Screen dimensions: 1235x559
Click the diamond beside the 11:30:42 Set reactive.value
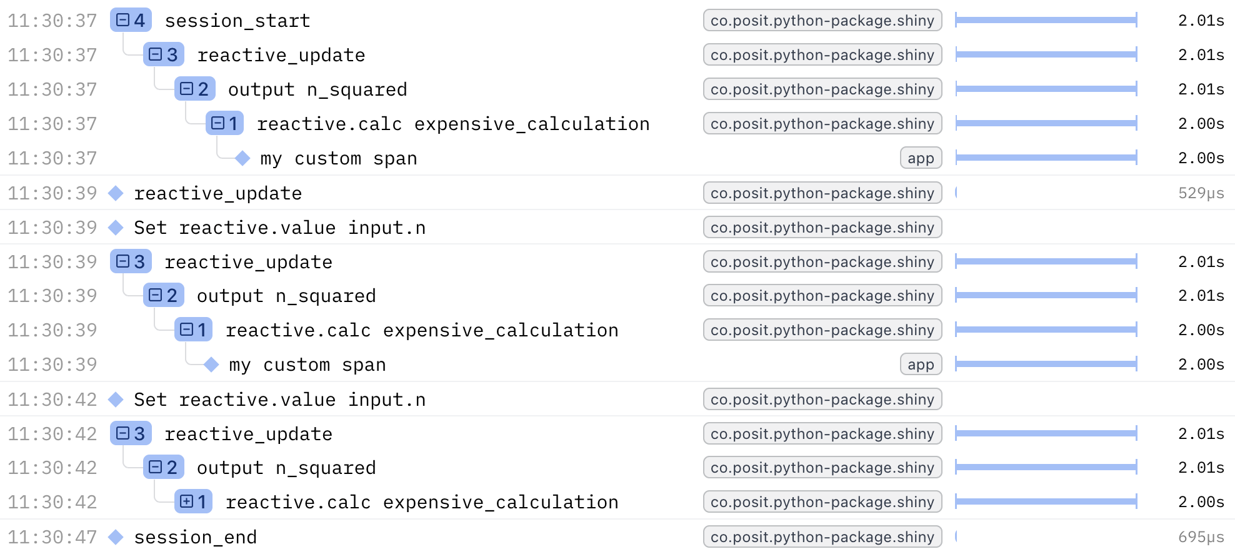pyautogui.click(x=116, y=400)
